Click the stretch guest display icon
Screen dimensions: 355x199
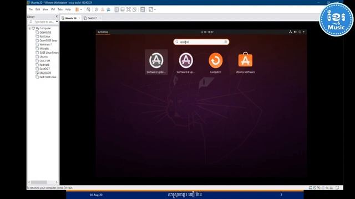pos(151,9)
